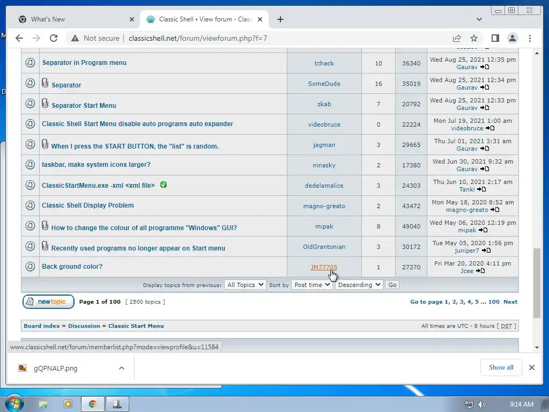This screenshot has height=412, width=549.
Task: View author profile tchack
Action: (324, 63)
